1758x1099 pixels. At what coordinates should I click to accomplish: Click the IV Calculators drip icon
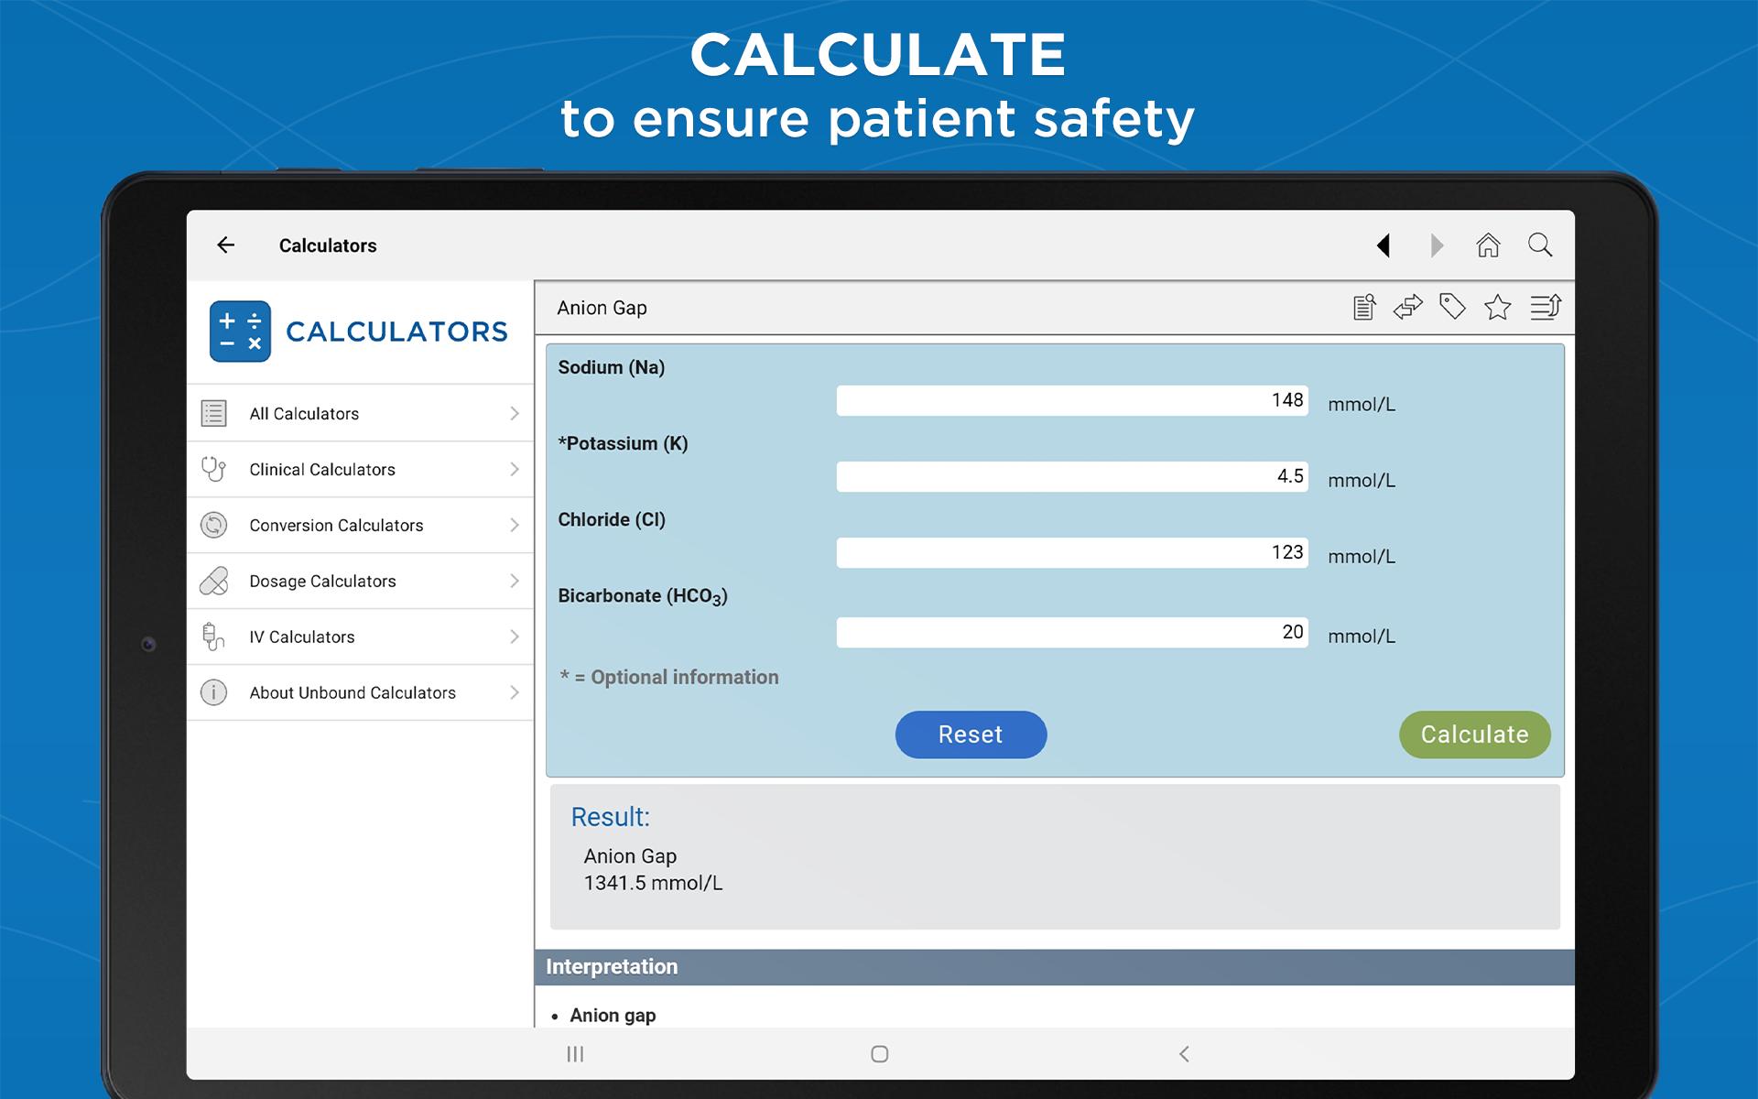(x=213, y=637)
